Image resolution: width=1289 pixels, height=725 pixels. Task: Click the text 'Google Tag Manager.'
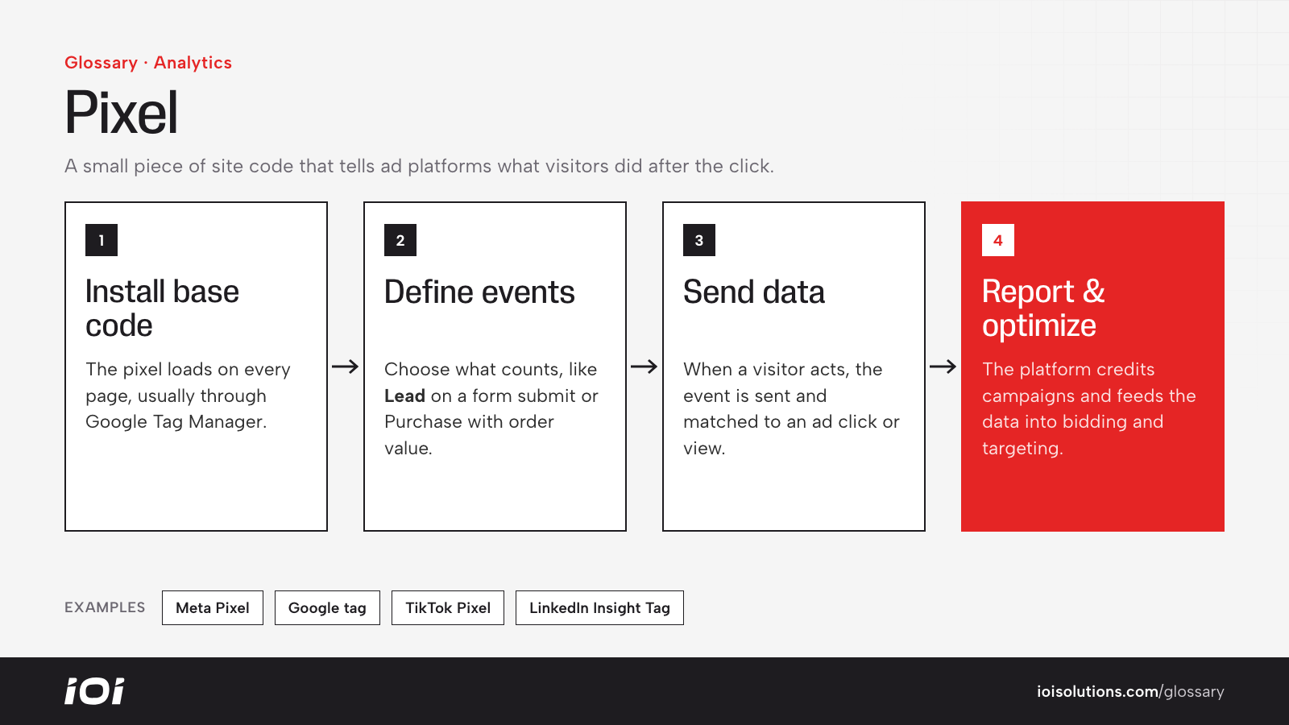(176, 422)
